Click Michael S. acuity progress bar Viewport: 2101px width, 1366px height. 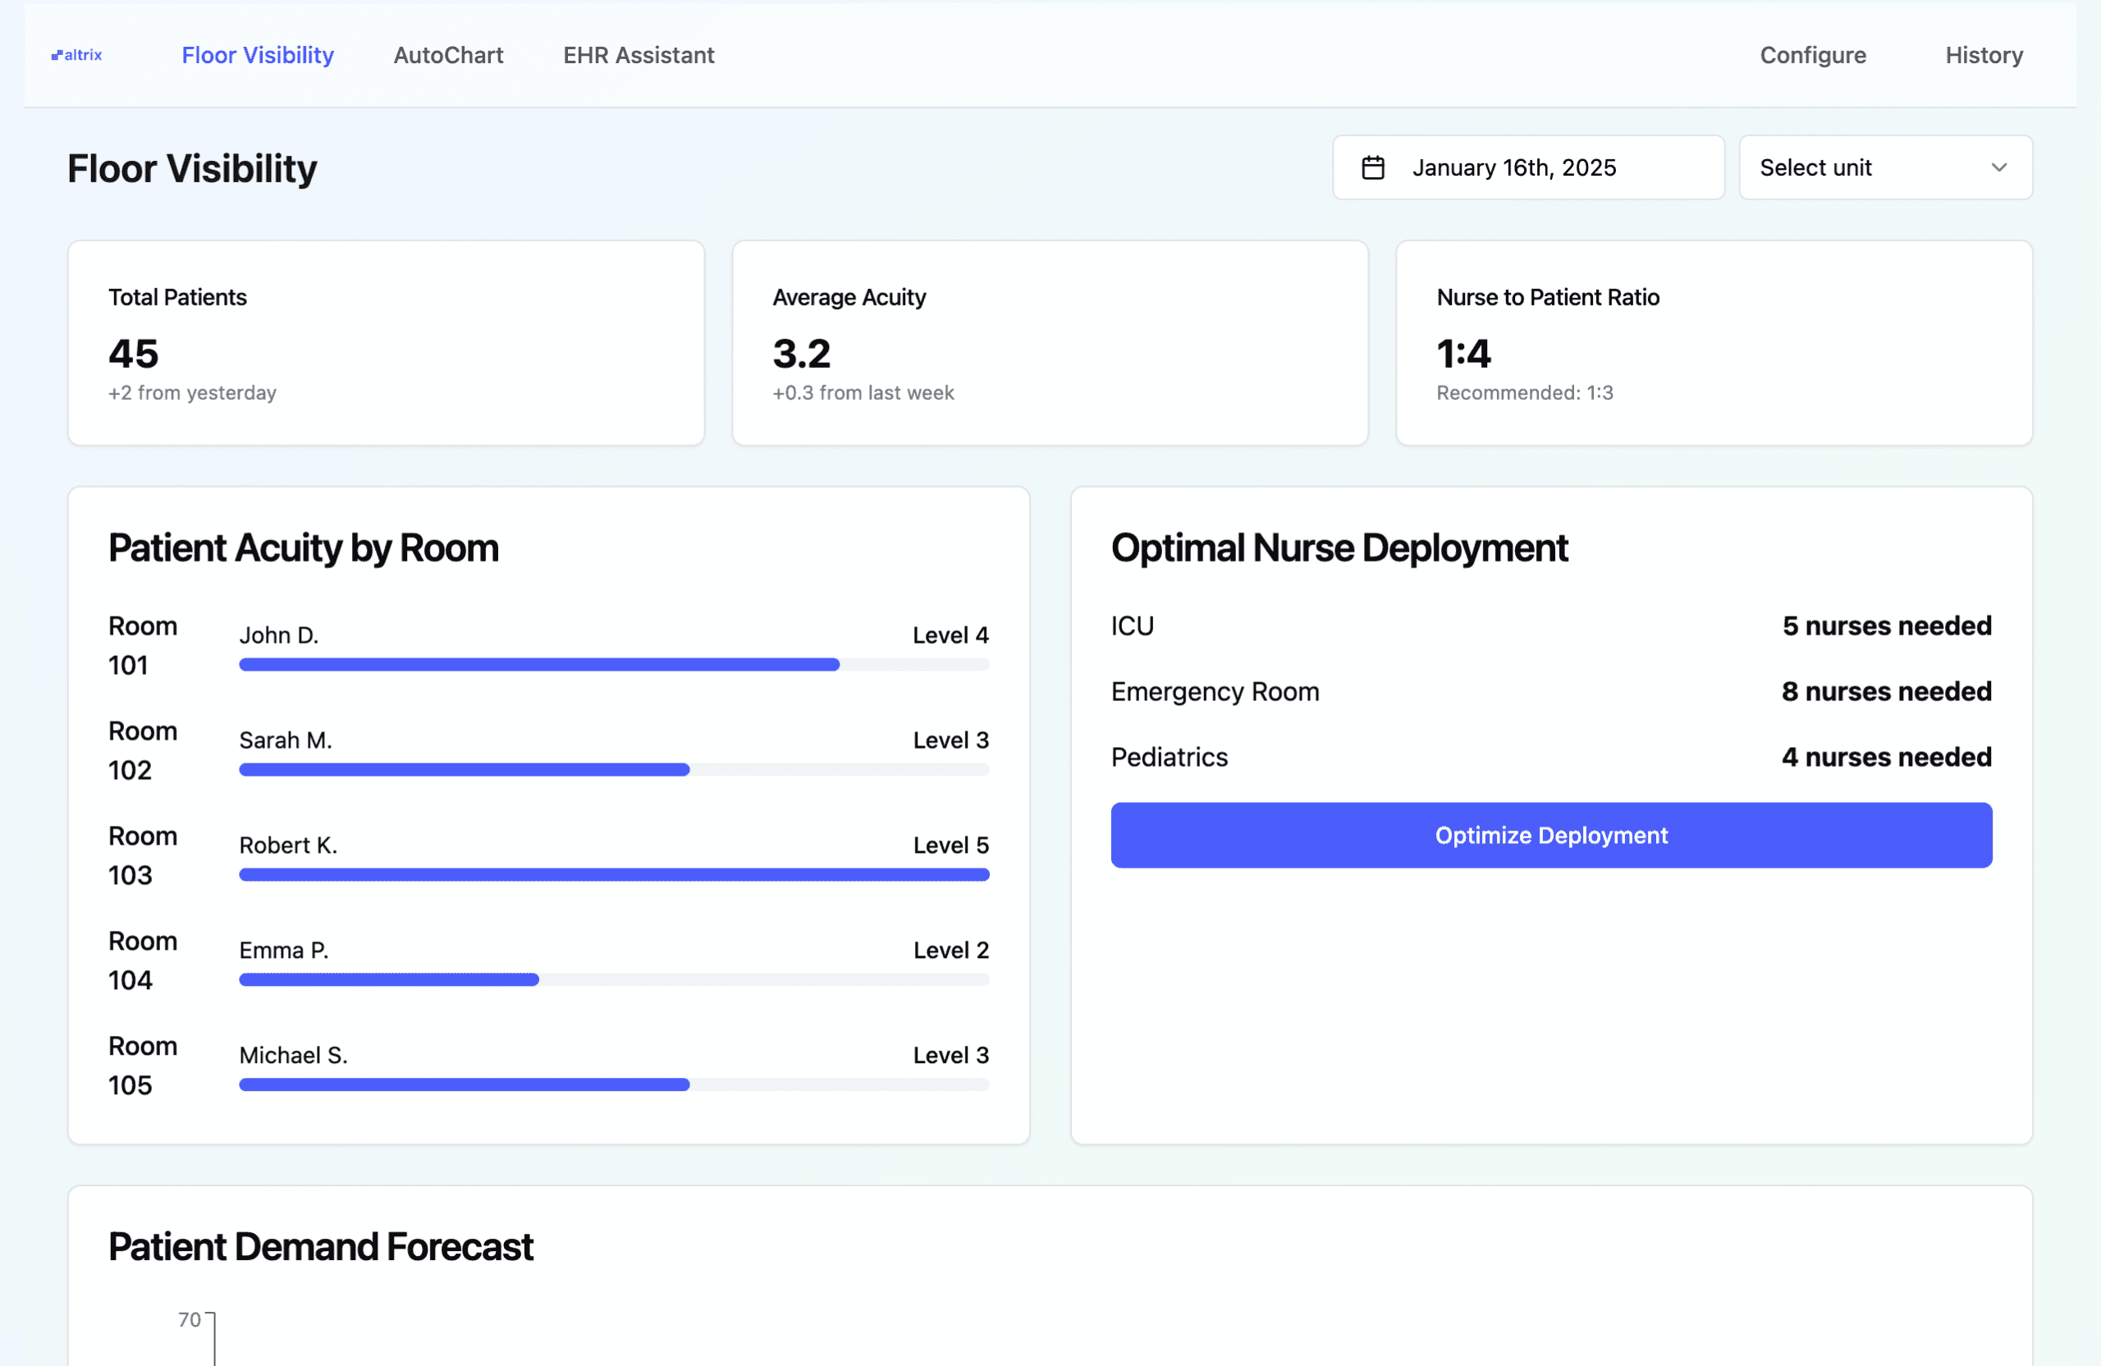(615, 1085)
